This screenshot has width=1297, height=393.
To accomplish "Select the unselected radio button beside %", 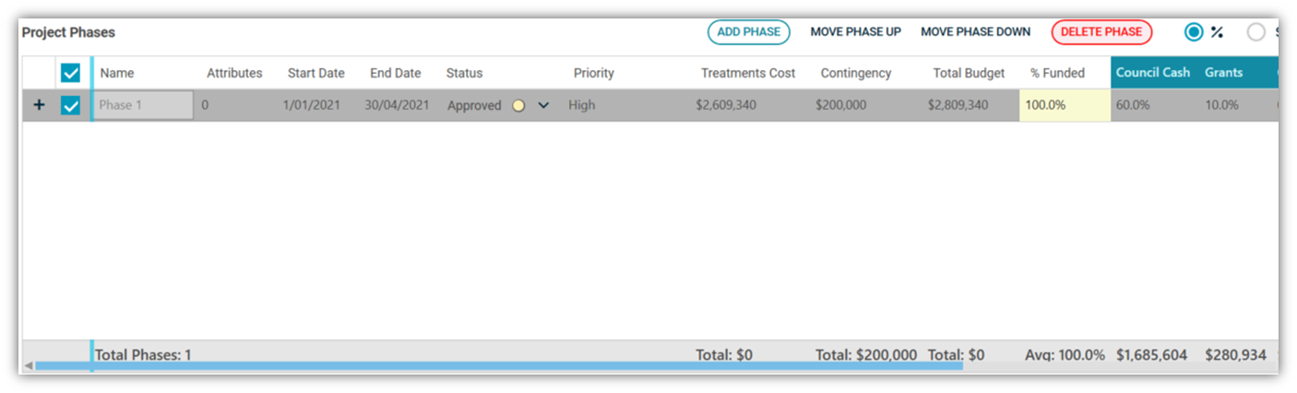I will 1256,32.
